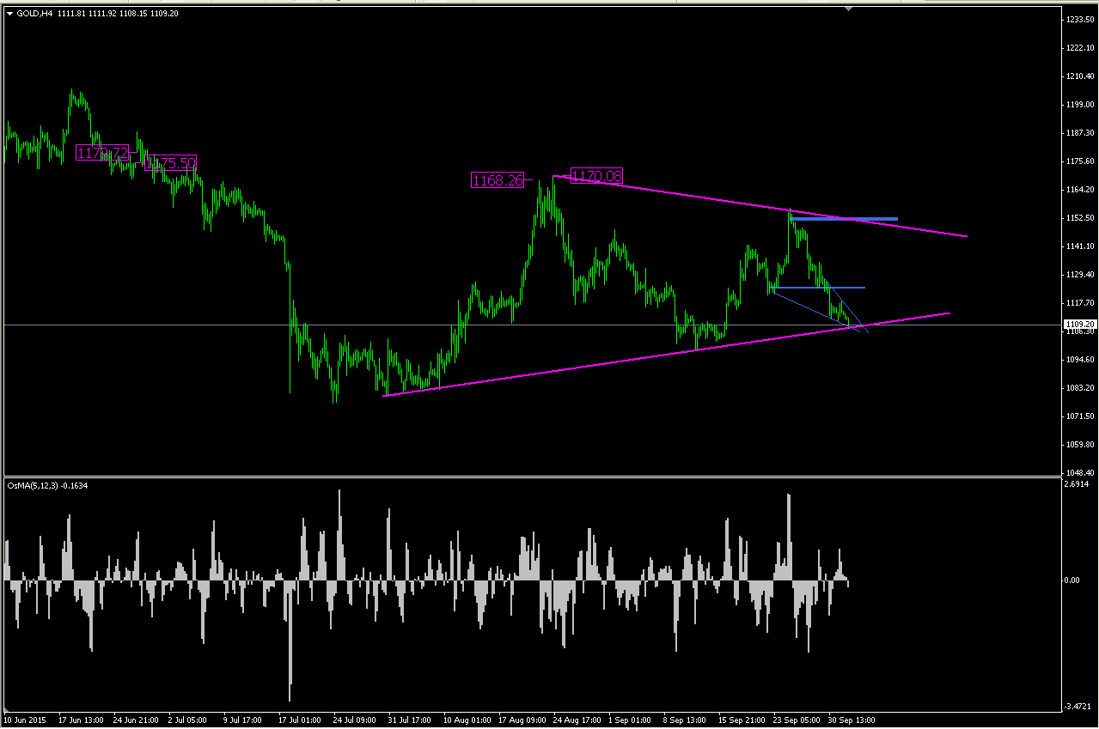Select the 1170.08 magenta price label
1099x729 pixels.
point(596,176)
